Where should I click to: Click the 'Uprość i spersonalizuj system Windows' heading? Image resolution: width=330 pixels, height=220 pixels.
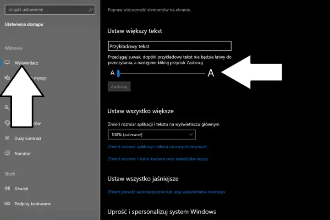tap(162, 212)
